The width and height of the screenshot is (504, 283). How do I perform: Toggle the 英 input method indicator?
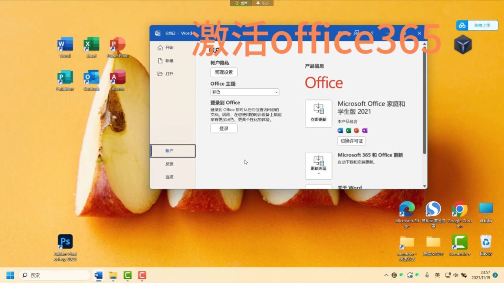[437, 275]
